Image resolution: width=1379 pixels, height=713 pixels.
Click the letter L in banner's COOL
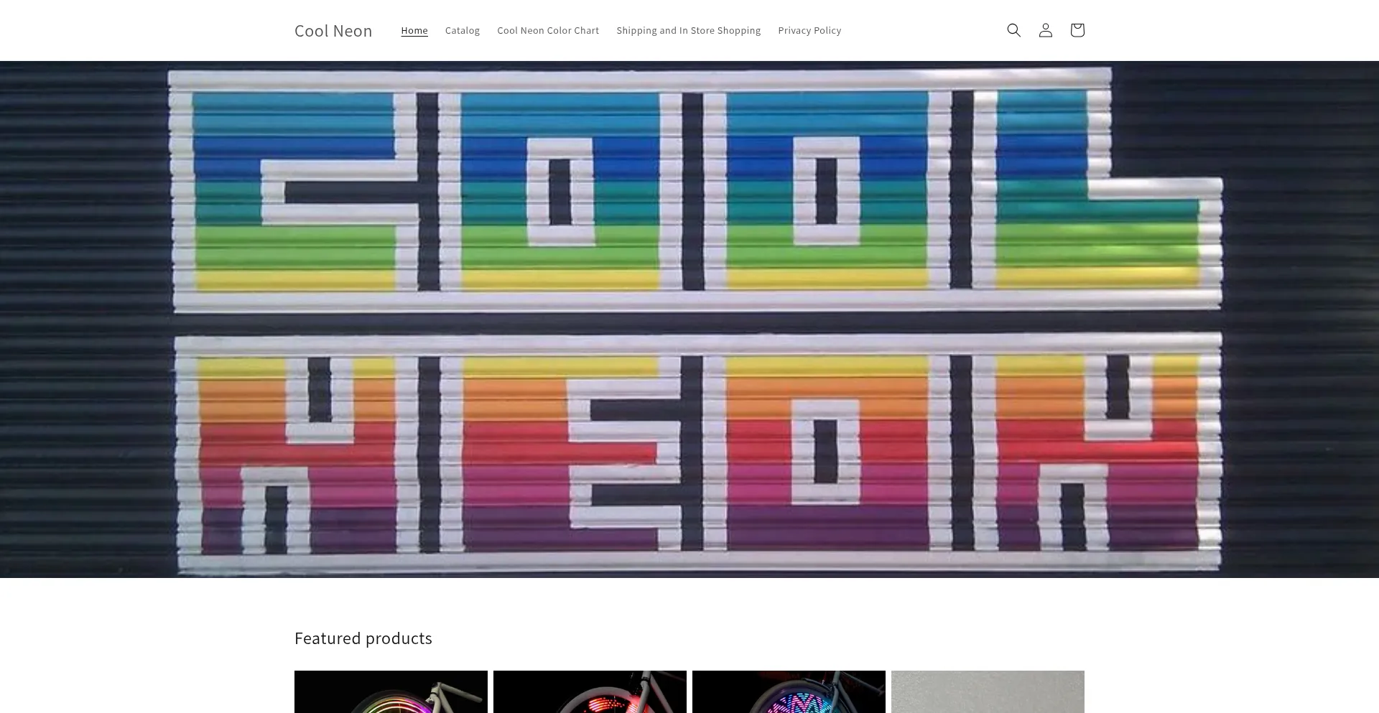tap(1092, 192)
